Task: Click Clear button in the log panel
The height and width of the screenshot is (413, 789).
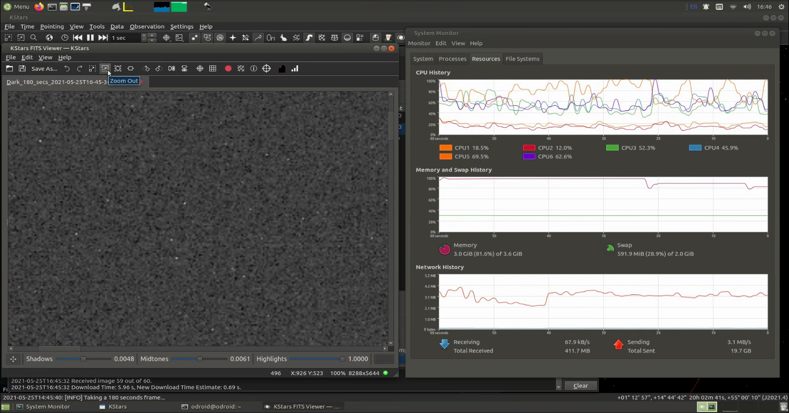Action: point(581,386)
